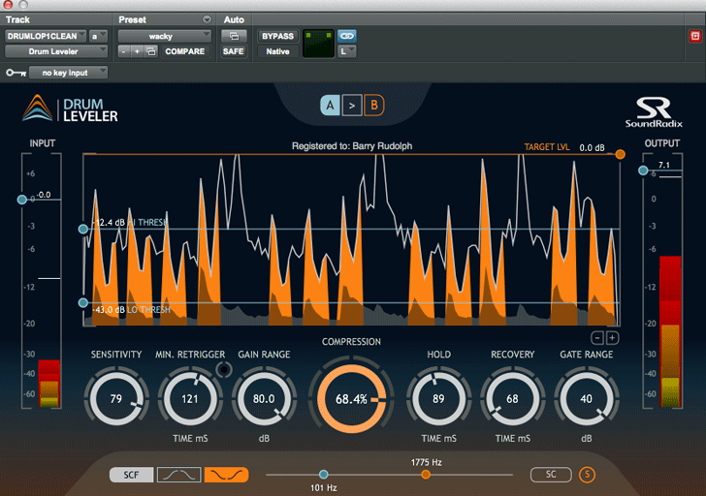This screenshot has height=496, width=706.
Task: Open the DRUMLOP1CLEAN track selector
Action: pos(46,36)
